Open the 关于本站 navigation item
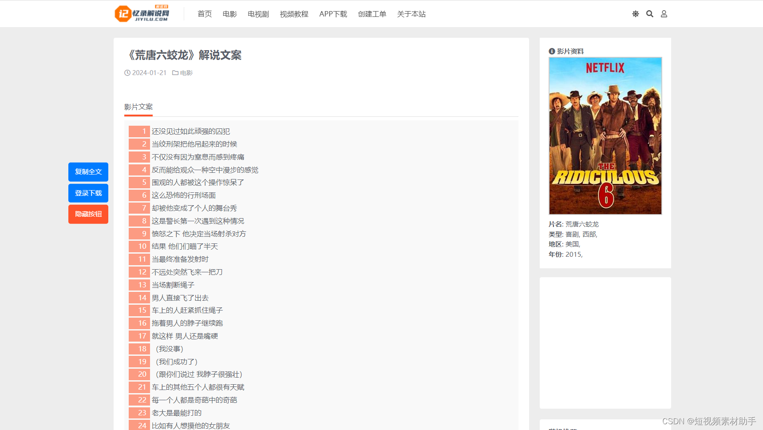Image resolution: width=763 pixels, height=430 pixels. click(x=411, y=14)
